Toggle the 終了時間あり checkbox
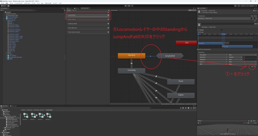 [x=221, y=30]
